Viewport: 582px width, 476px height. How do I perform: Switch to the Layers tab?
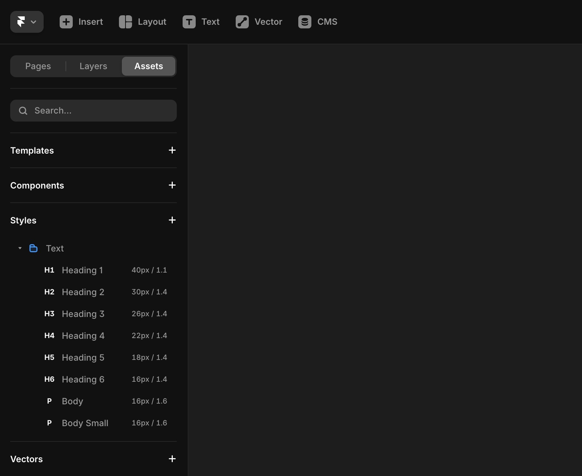(93, 66)
